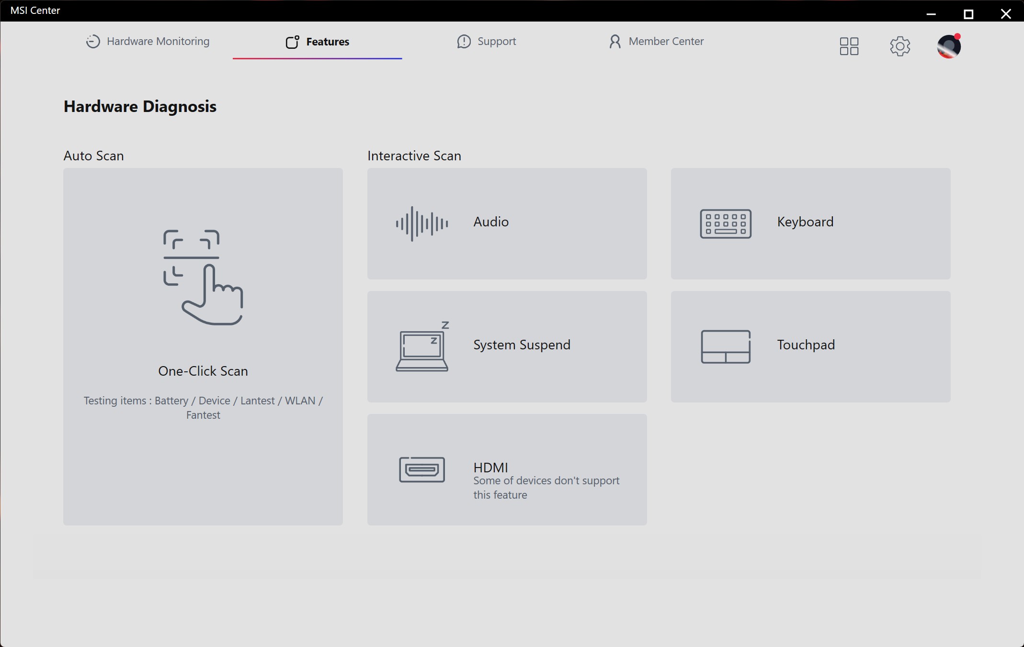Image resolution: width=1024 pixels, height=647 pixels.
Task: Click the Keyboard icon
Action: pos(726,223)
